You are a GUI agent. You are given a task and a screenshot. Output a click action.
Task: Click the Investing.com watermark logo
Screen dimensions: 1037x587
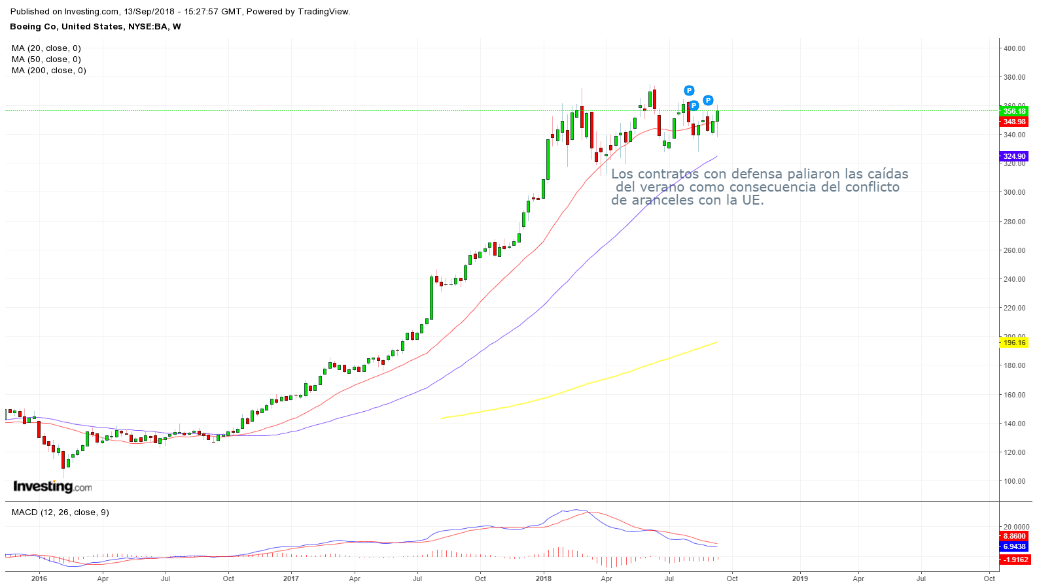[52, 486]
